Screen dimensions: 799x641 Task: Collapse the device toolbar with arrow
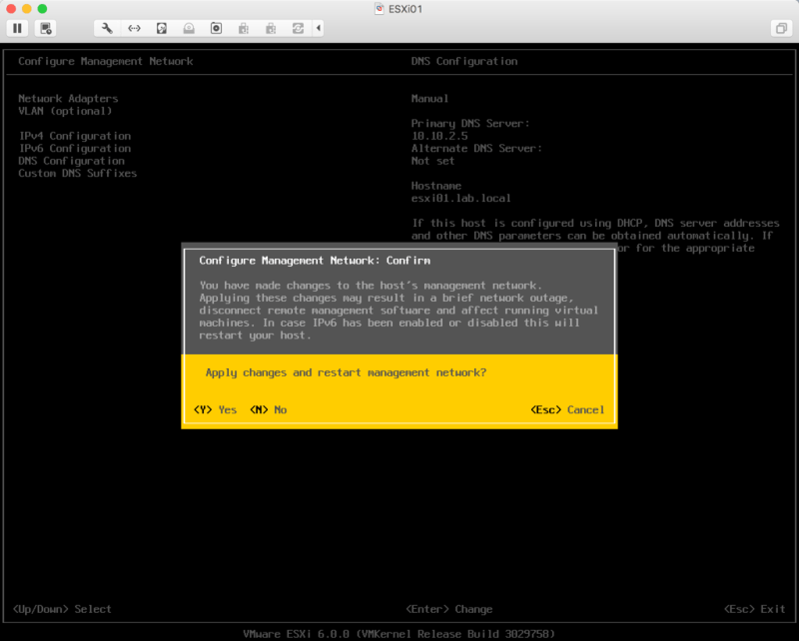[319, 28]
